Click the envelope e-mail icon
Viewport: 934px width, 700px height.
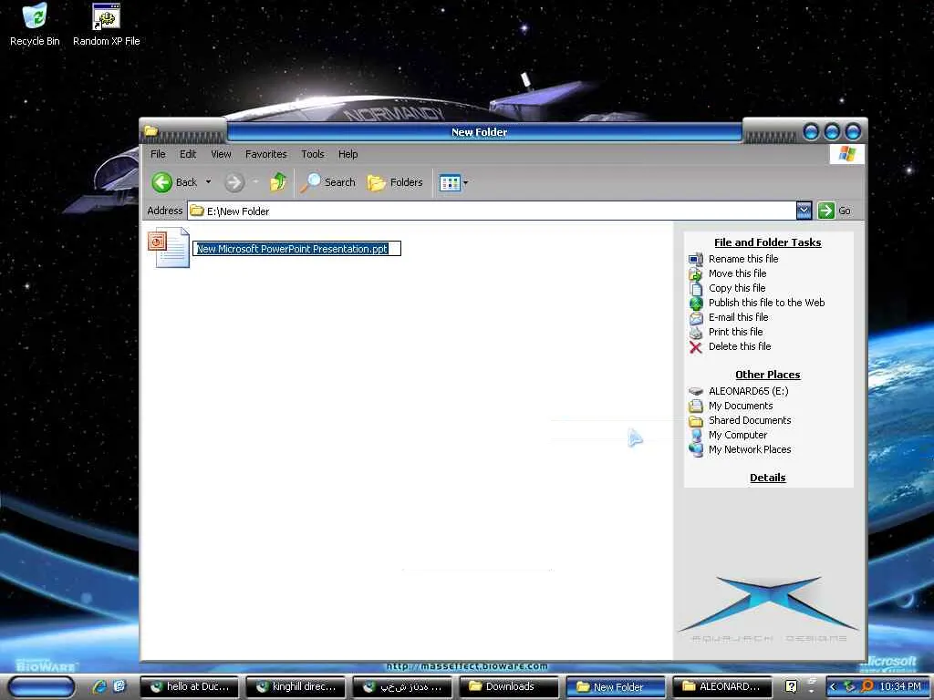696,318
